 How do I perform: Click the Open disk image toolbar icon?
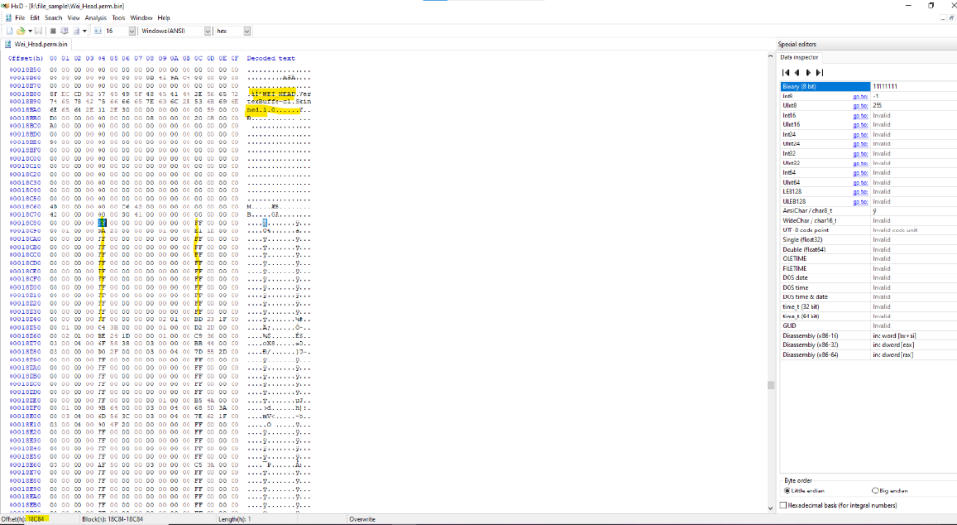77,31
